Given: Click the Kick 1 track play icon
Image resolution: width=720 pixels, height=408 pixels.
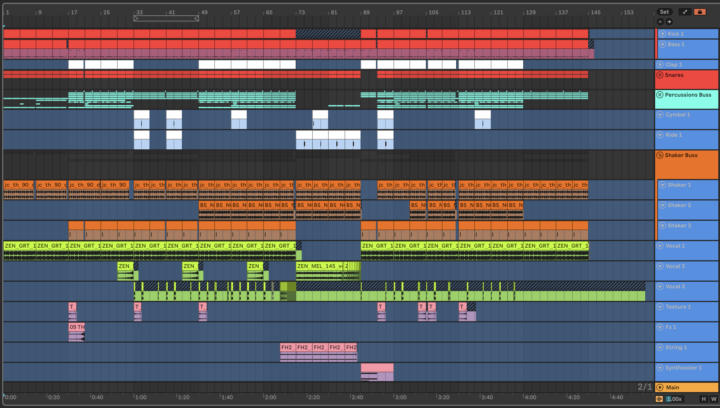Looking at the screenshot, I should click(x=662, y=33).
